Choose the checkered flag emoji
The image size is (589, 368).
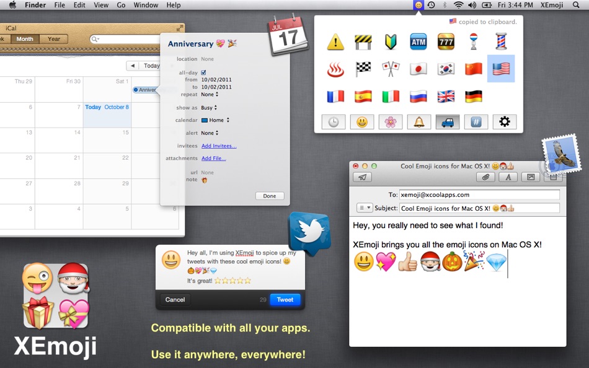(x=363, y=69)
